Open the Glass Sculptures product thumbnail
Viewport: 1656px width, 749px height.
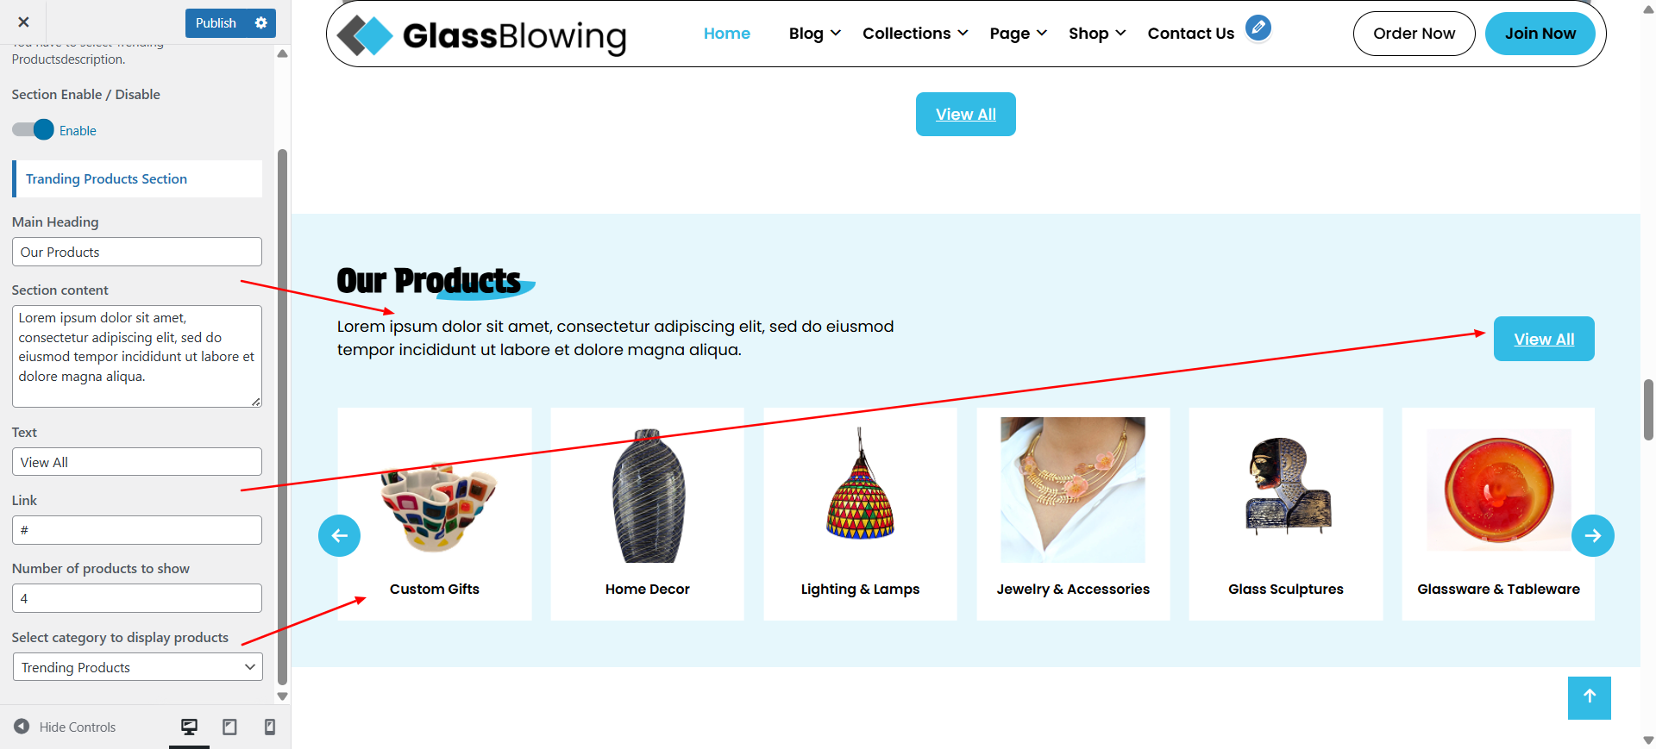coord(1286,488)
